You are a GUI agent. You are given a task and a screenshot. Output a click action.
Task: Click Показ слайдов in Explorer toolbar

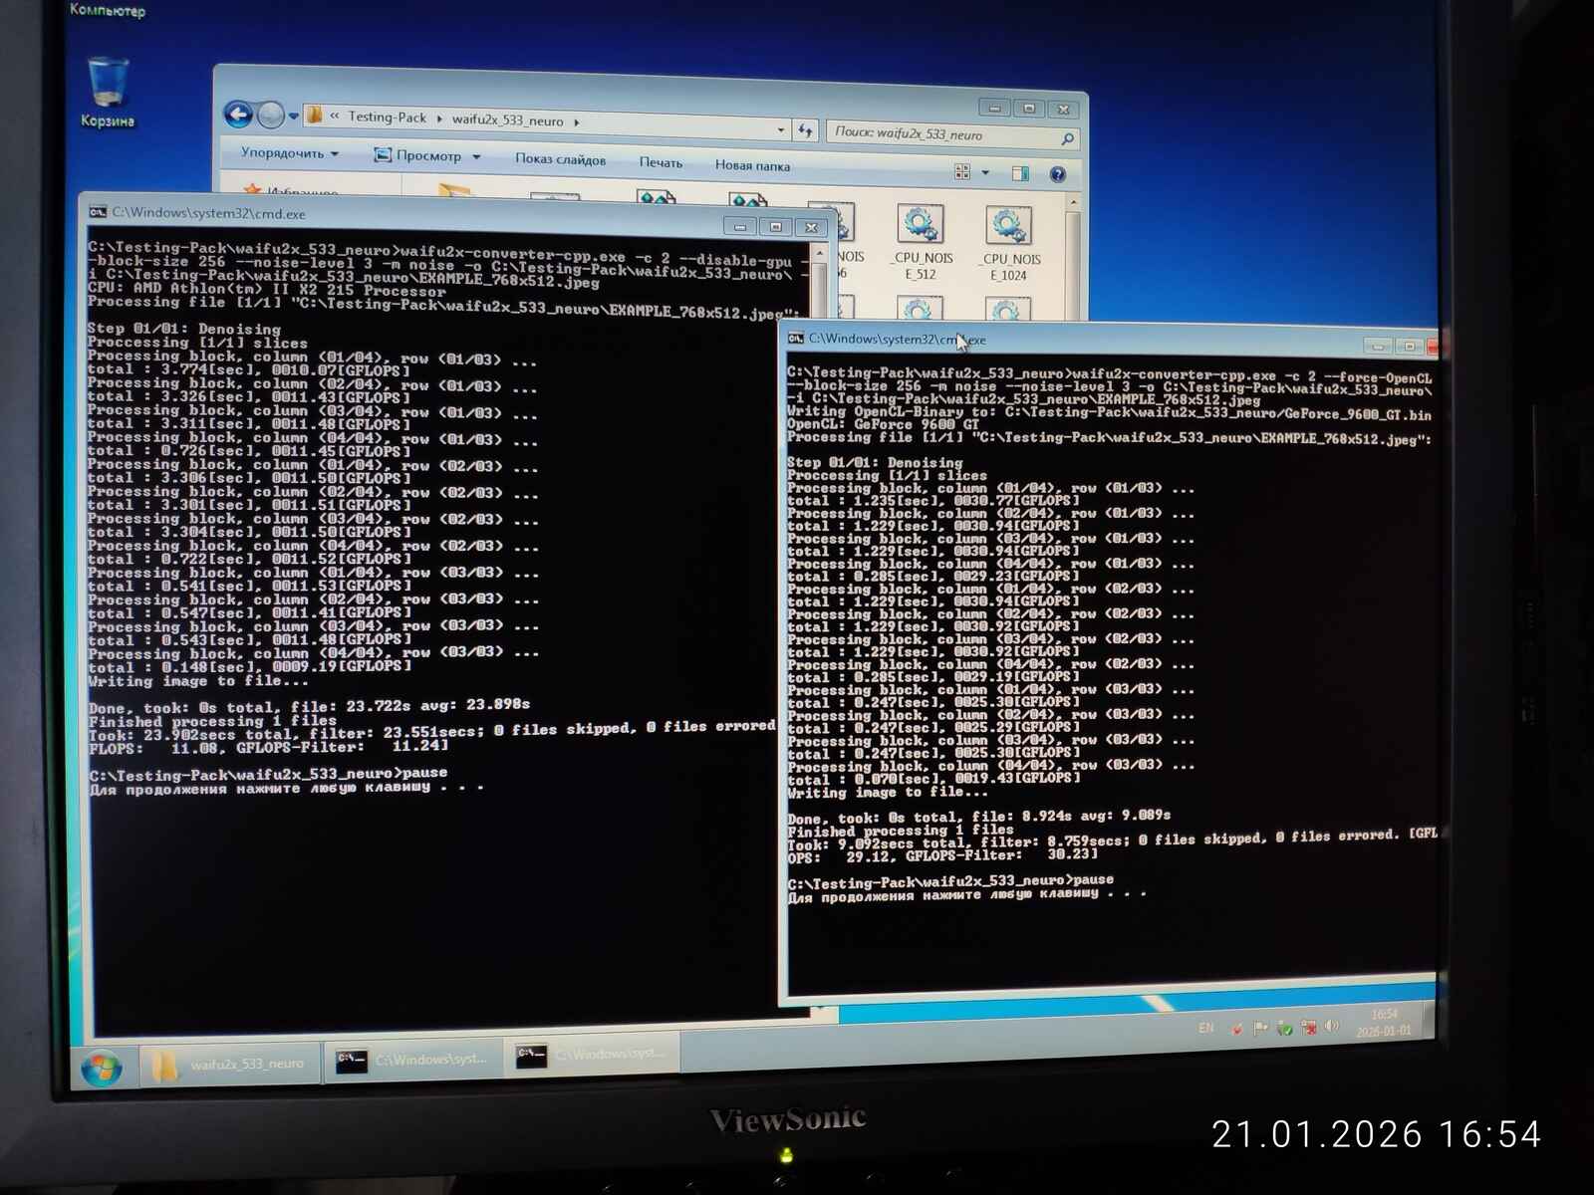pos(560,159)
